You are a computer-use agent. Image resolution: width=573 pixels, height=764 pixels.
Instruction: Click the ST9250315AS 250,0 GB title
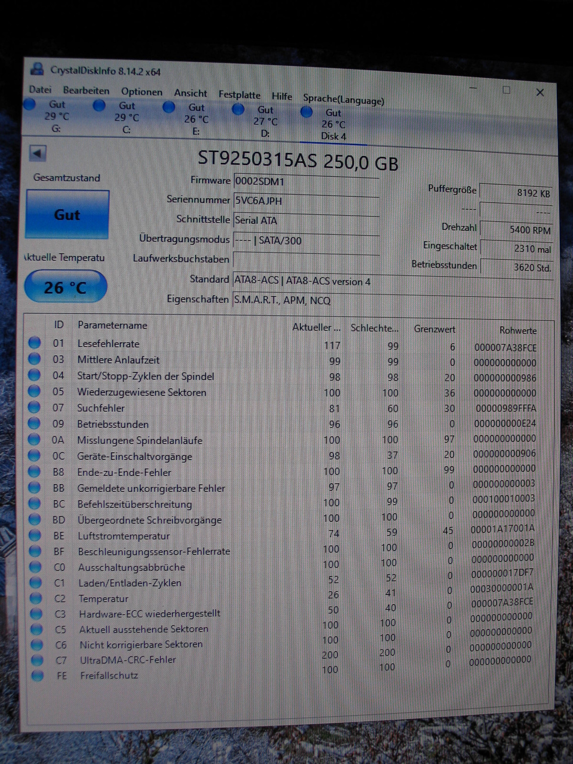coord(298,160)
